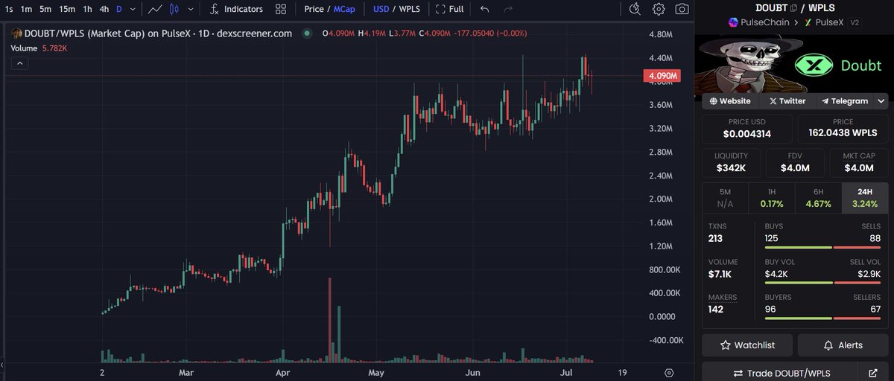The width and height of the screenshot is (894, 381).
Task: Switch denomination to USD
Action: [381, 9]
